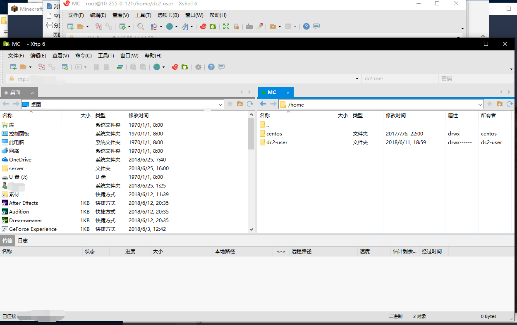Viewport: 517px width, 325px height.
Task: Refresh the remote /home pane
Action: click(x=510, y=104)
